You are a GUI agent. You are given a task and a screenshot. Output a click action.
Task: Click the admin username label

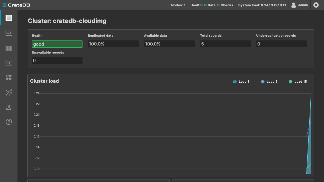(303, 5)
